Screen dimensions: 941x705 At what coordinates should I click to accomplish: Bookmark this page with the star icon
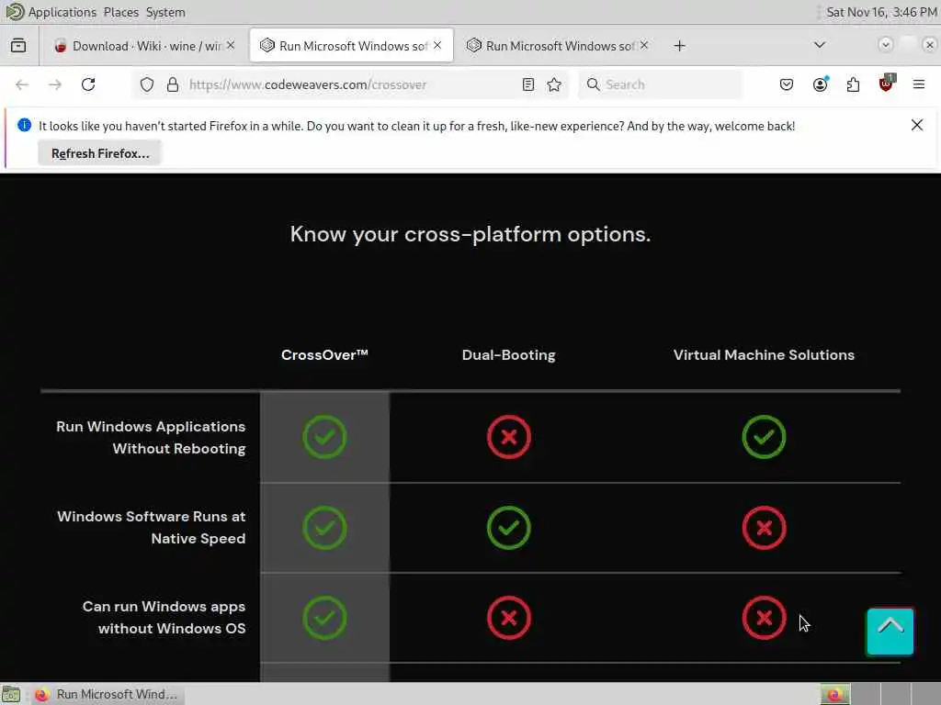pos(554,84)
